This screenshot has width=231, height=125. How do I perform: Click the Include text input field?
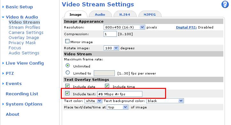pos(120,94)
